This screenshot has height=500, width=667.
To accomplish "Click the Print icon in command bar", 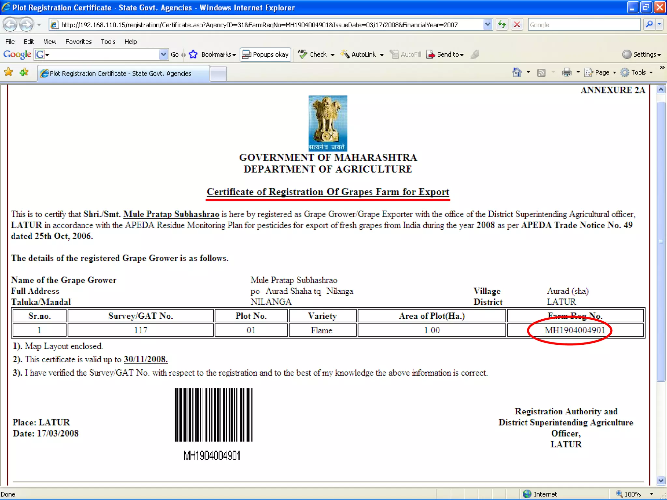I will click(567, 72).
